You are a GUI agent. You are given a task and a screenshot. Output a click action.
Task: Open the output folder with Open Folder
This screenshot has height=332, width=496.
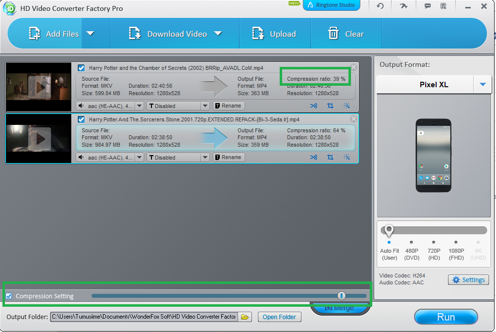tap(279, 317)
